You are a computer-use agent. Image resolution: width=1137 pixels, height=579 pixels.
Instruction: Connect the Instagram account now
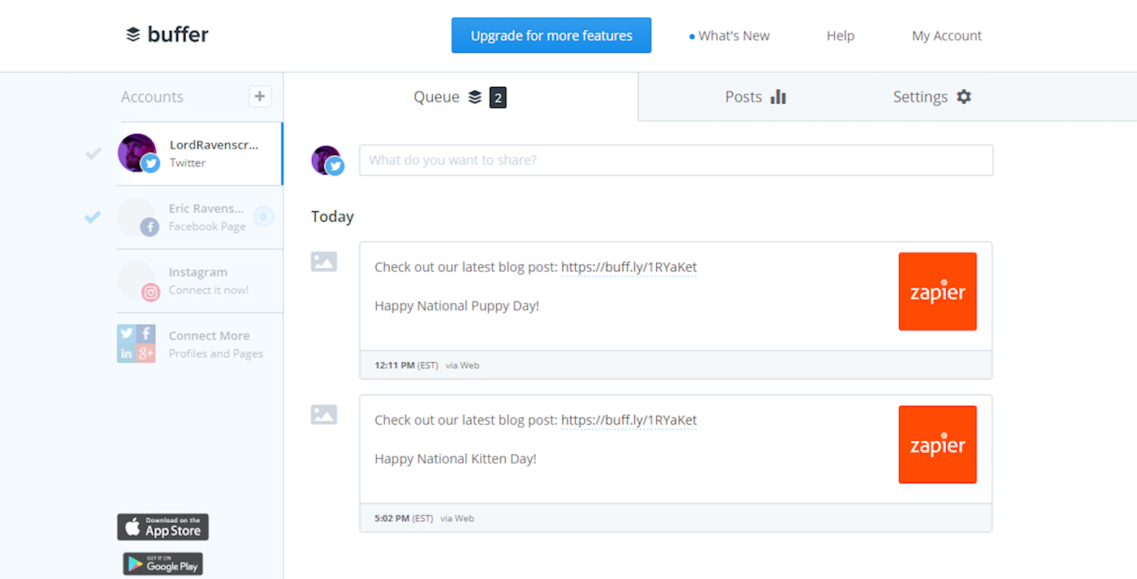[200, 281]
